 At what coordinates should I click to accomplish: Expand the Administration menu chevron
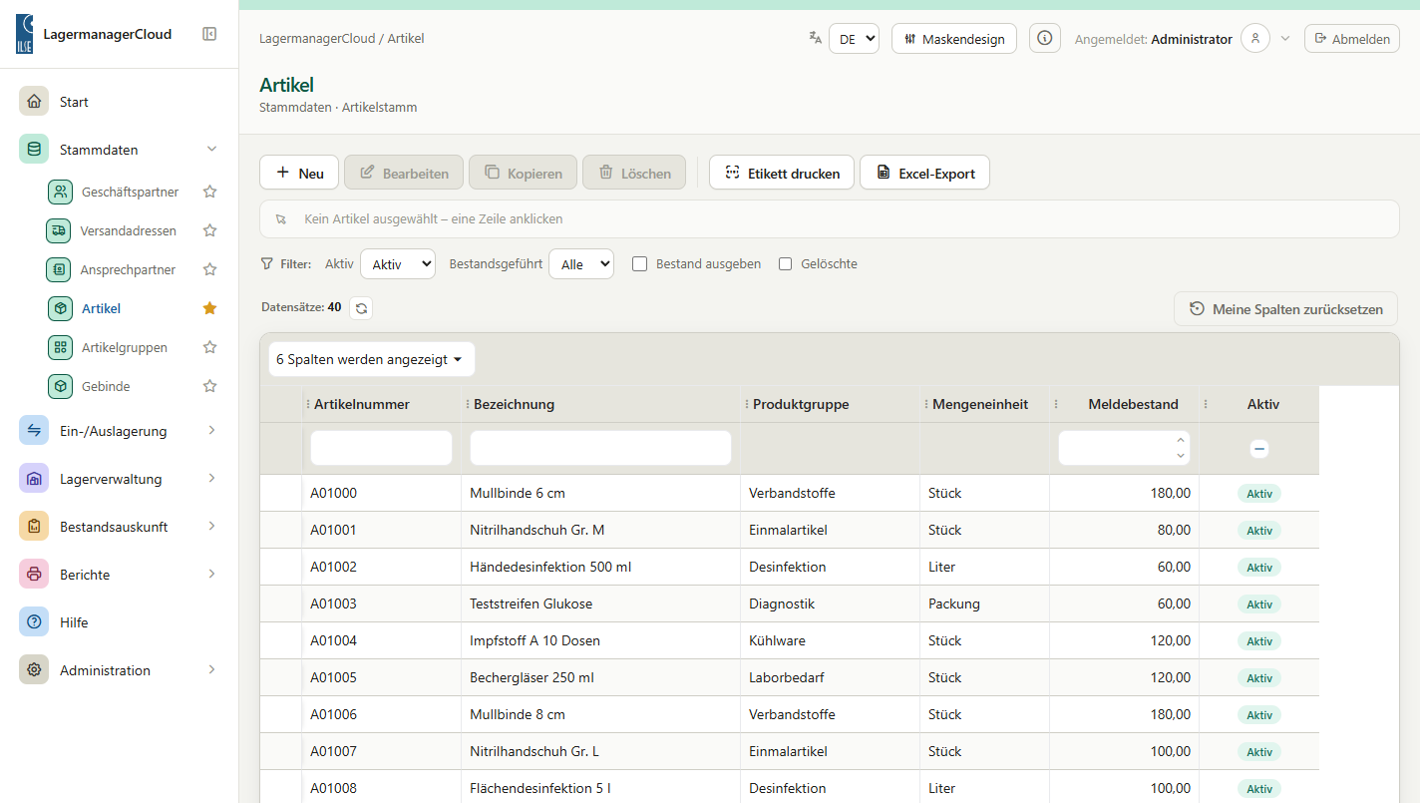pyautogui.click(x=211, y=670)
